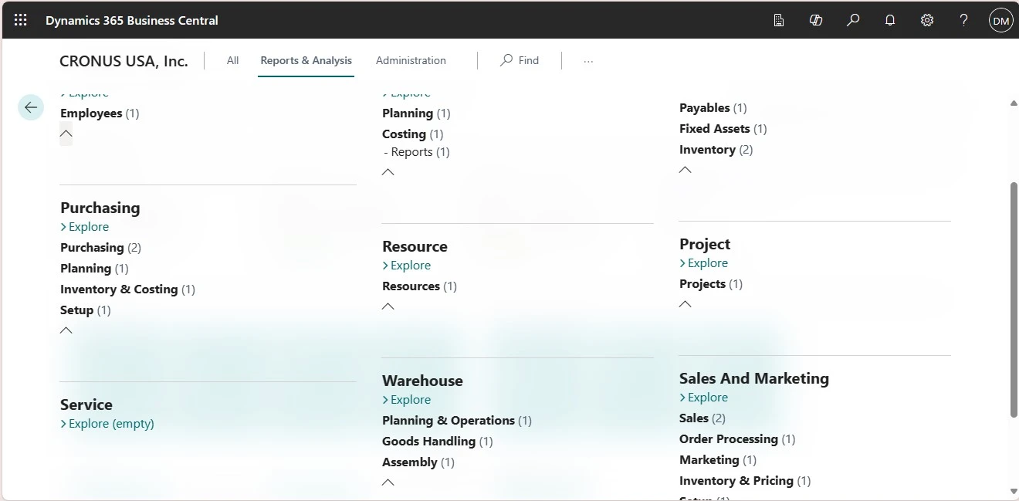Click Explore (empty) under Service
Viewport: 1019px width, 501px height.
(x=107, y=424)
